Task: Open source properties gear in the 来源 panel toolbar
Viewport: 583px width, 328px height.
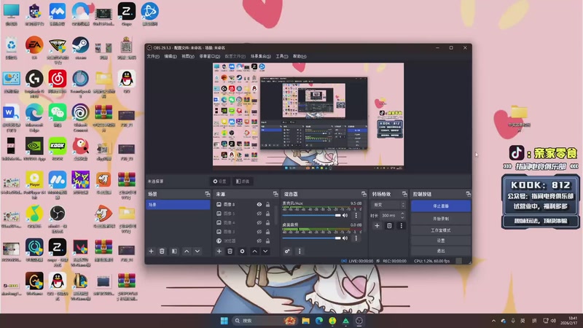Action: tap(242, 251)
